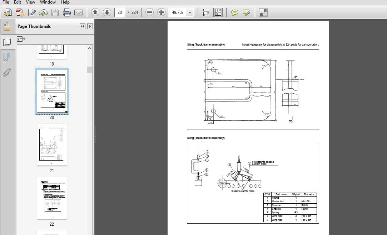The height and width of the screenshot is (235, 387).
Task: Open the View menu
Action: (x=30, y=2)
